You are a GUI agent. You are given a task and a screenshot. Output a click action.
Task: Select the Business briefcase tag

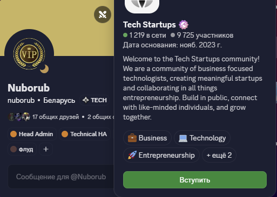pos(147,138)
